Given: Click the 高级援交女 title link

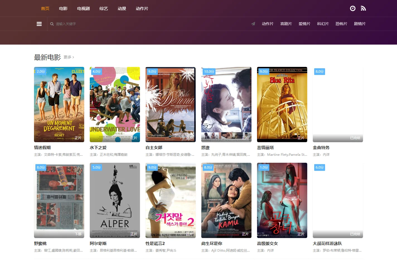Looking at the screenshot, I should point(267,244).
